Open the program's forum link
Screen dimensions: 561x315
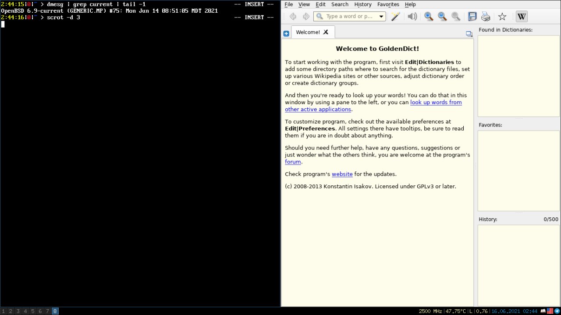coord(293,162)
